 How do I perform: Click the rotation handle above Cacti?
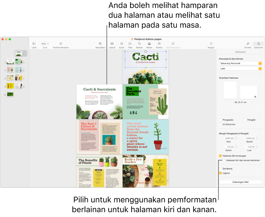[x=145, y=51]
